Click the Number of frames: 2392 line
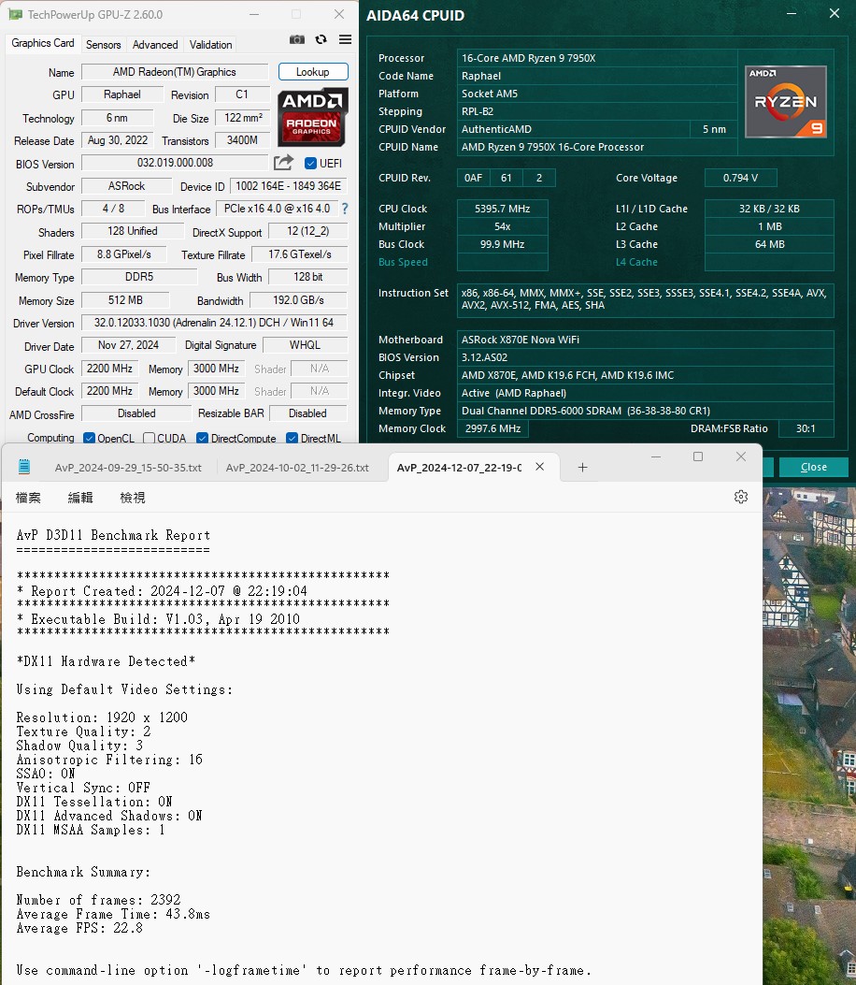856x985 pixels. (x=98, y=900)
